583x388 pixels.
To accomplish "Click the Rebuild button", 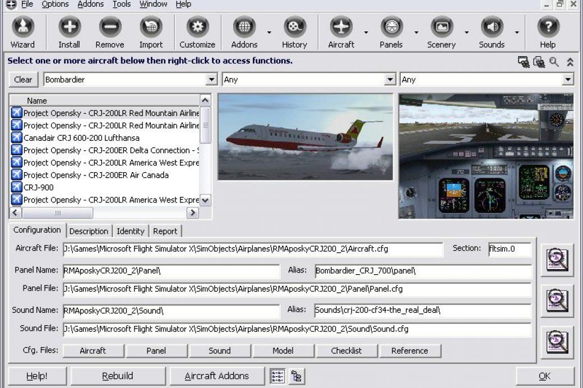I will (x=118, y=376).
